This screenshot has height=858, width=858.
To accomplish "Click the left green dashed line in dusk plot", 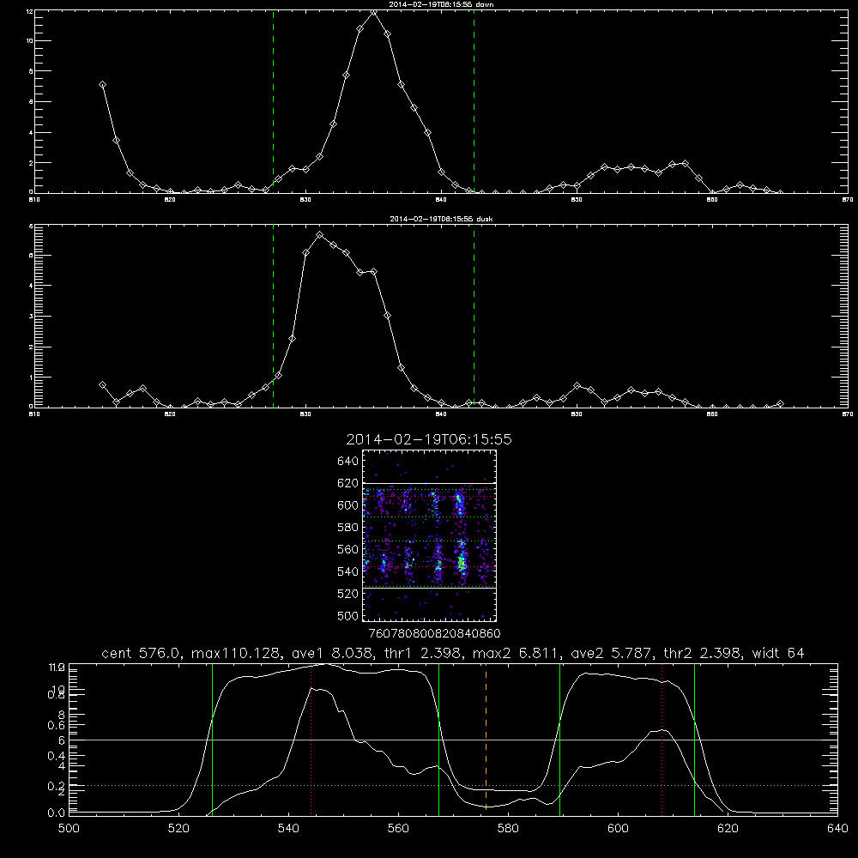I will [x=273, y=316].
